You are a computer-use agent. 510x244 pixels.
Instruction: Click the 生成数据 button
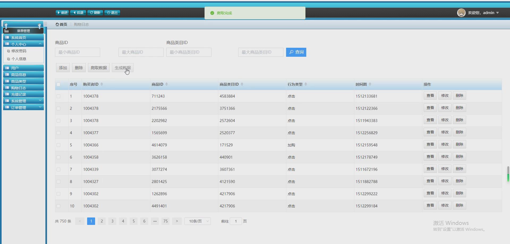point(123,68)
